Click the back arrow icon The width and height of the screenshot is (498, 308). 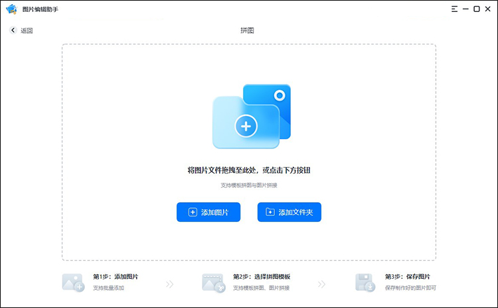[13, 30]
